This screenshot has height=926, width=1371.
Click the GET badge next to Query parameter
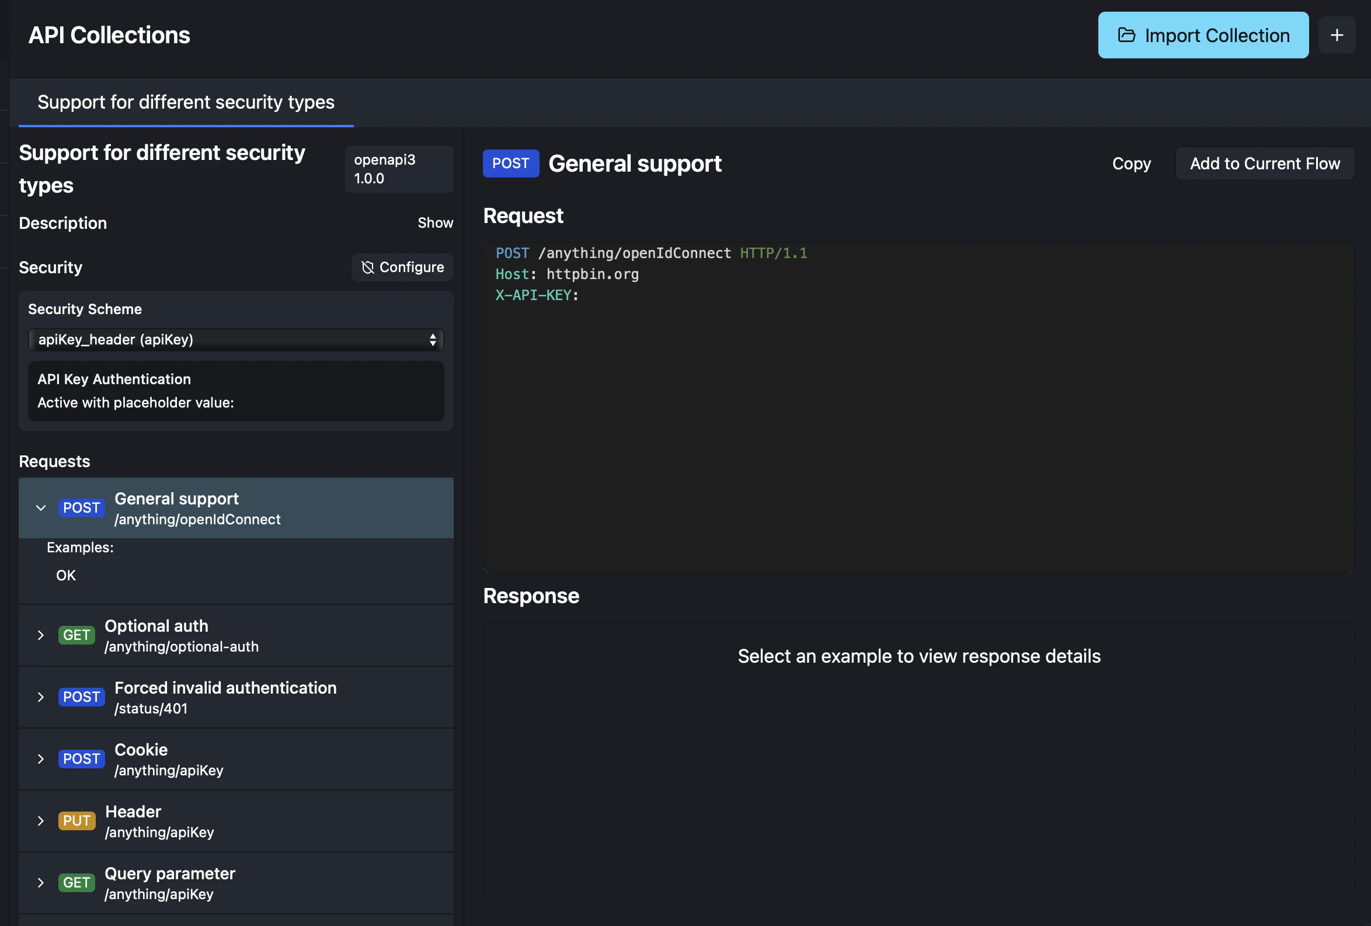pyautogui.click(x=76, y=883)
